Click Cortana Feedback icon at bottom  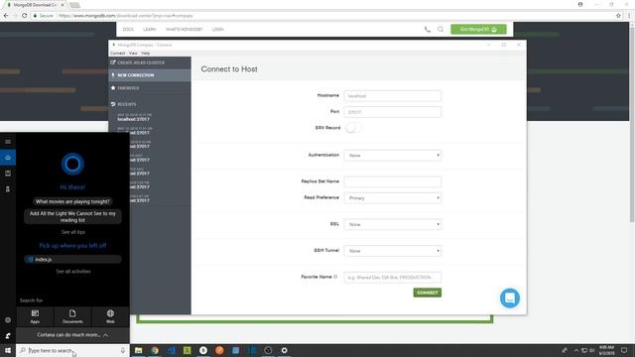point(8,335)
